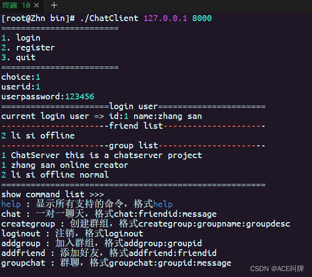312x277 pixels.
Task: Close the 终端 10 terminal tab
Action: coord(37,5)
